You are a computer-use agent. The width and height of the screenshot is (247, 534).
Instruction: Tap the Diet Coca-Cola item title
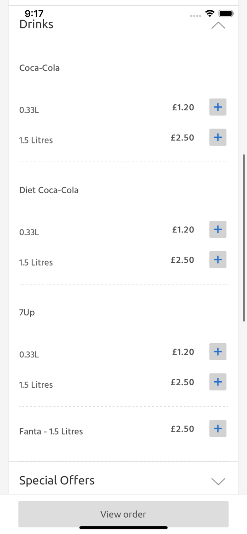pos(49,190)
